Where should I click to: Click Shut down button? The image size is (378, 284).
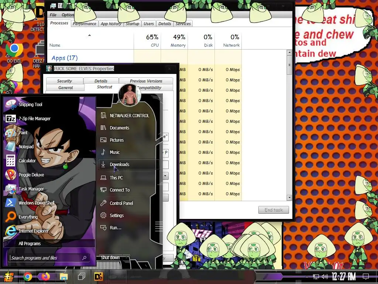click(x=110, y=258)
